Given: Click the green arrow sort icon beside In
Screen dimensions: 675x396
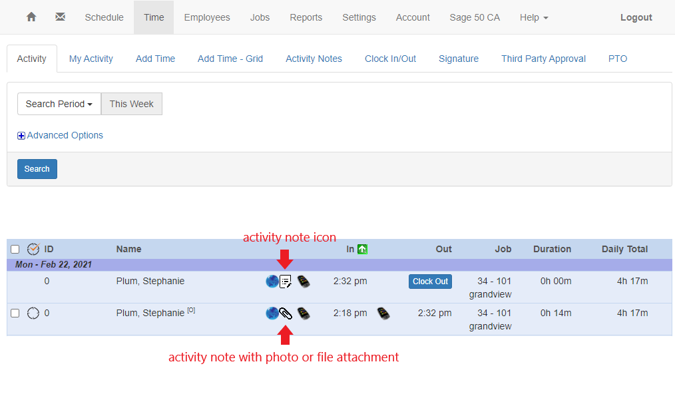Looking at the screenshot, I should coord(363,249).
